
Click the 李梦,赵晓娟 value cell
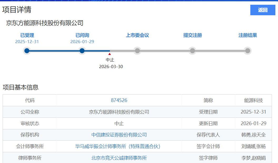[253, 158]
